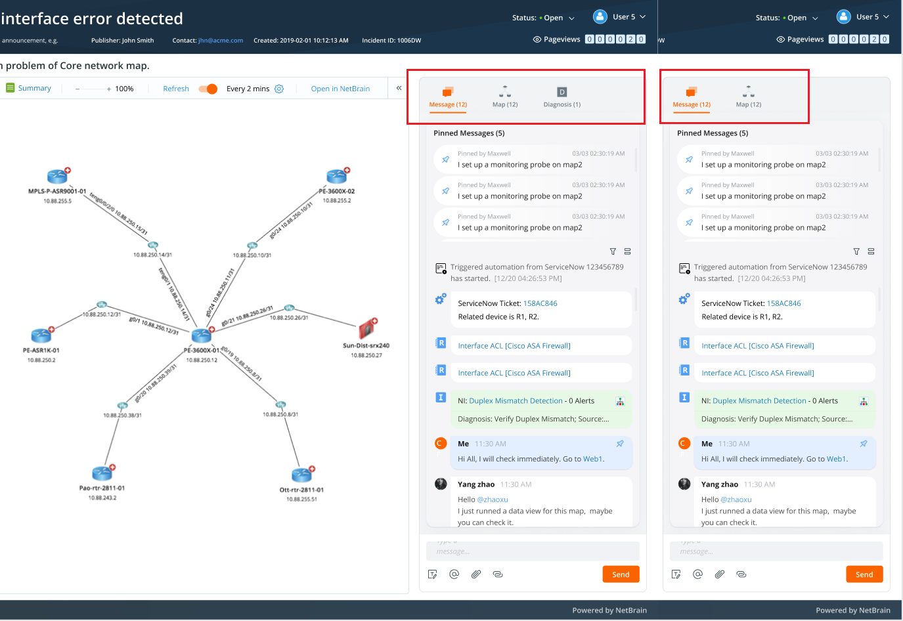Click the Open in NetBrain link
This screenshot has width=903, height=621.
(x=341, y=88)
